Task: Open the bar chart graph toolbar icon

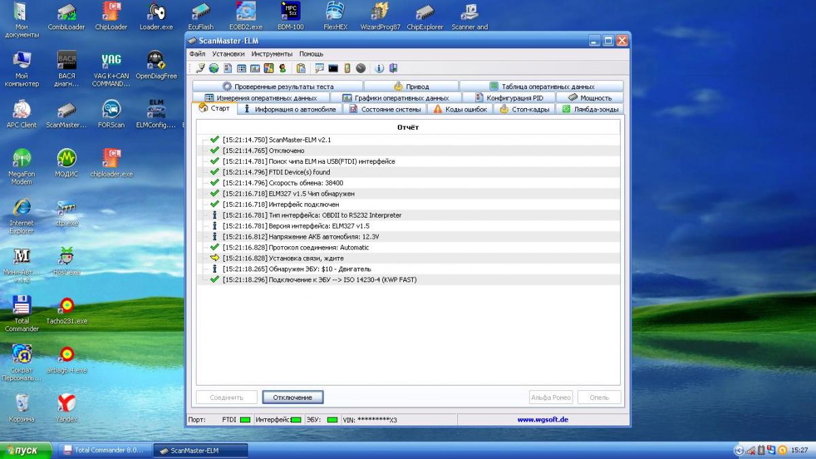Action: coord(255,68)
